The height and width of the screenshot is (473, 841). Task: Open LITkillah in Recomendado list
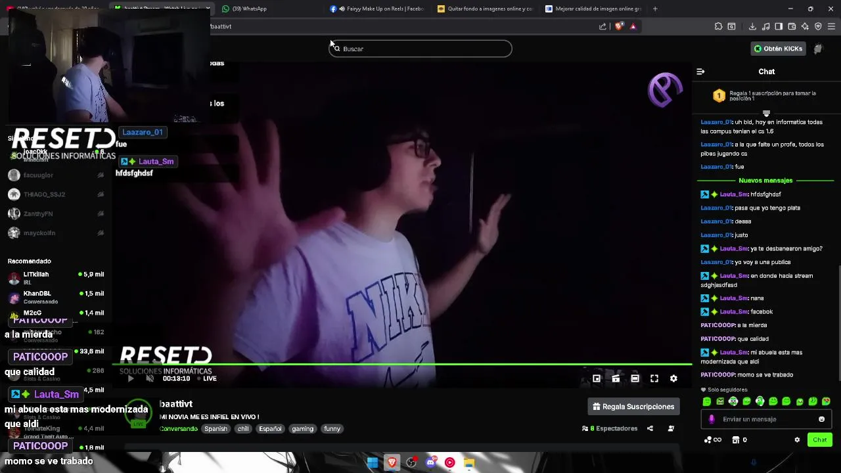pos(56,278)
